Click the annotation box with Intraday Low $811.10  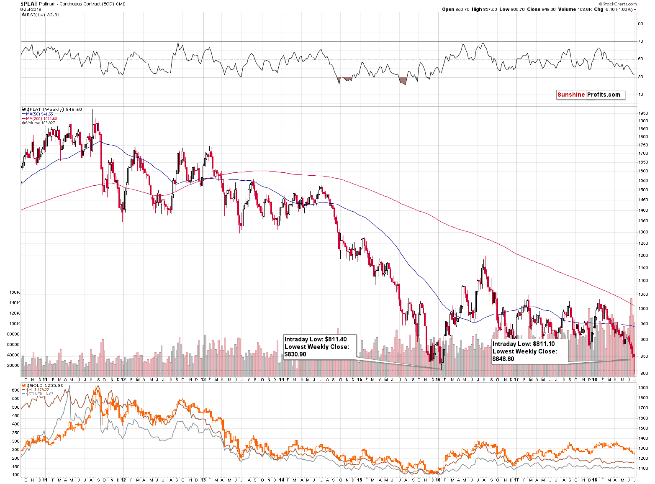[x=530, y=351]
